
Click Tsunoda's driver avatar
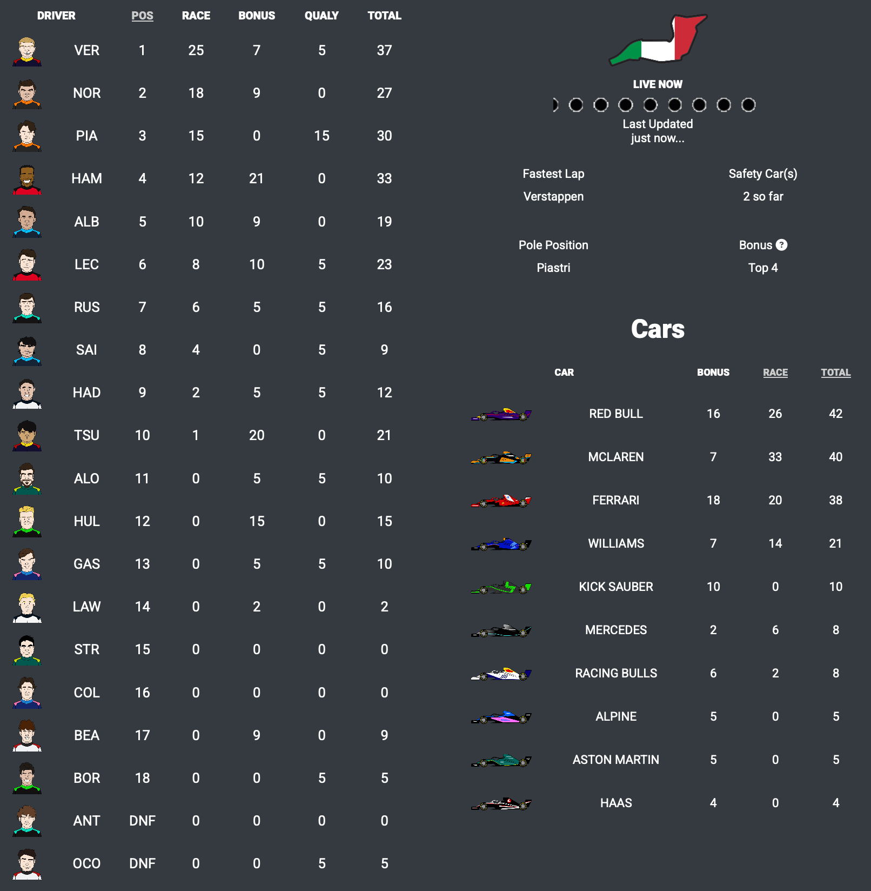(27, 436)
